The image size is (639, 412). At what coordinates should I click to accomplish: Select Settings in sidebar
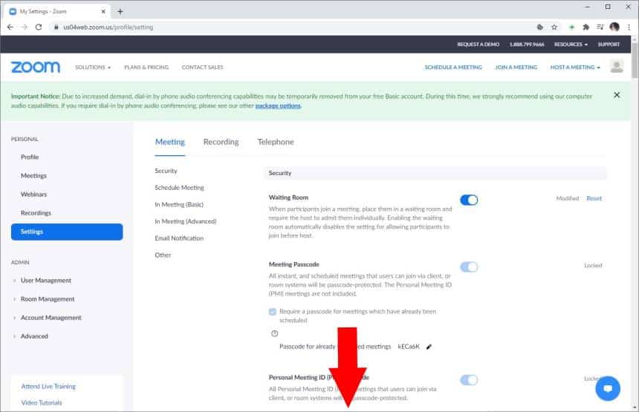pyautogui.click(x=67, y=232)
